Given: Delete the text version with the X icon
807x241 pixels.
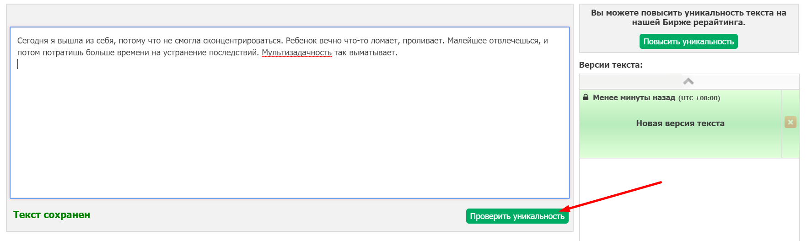Looking at the screenshot, I should (790, 122).
